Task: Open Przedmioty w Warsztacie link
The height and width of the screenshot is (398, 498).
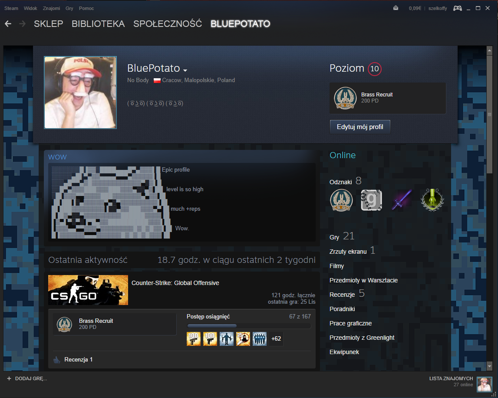Action: coord(364,280)
